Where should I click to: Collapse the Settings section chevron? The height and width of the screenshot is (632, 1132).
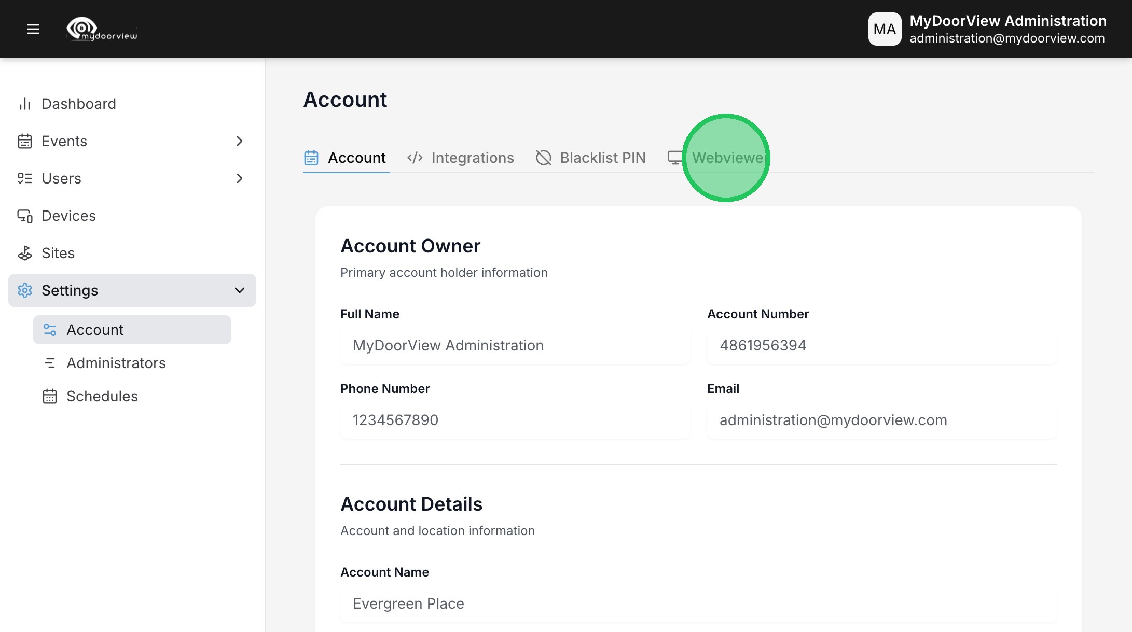click(x=239, y=290)
